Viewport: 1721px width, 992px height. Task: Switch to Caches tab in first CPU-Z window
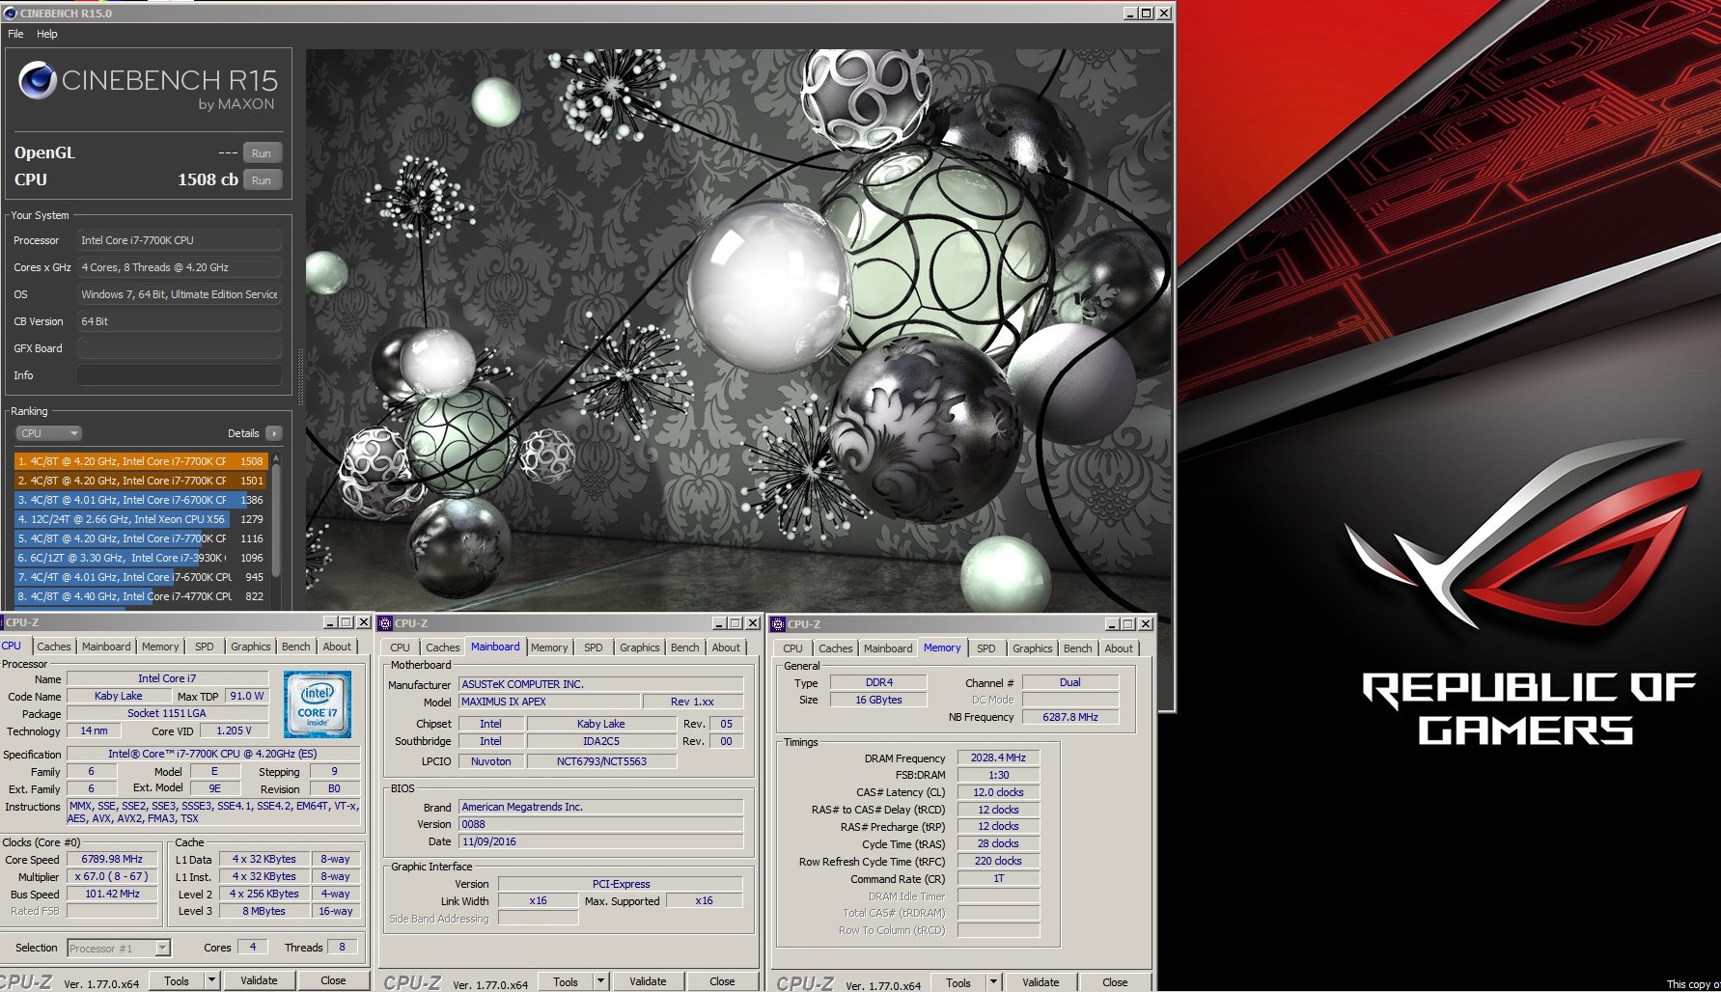(54, 647)
